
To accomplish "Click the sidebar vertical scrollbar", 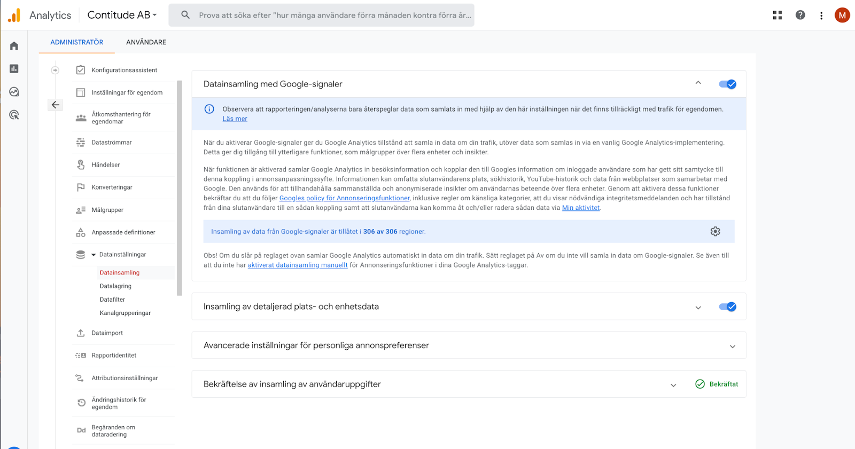I will pos(180,188).
